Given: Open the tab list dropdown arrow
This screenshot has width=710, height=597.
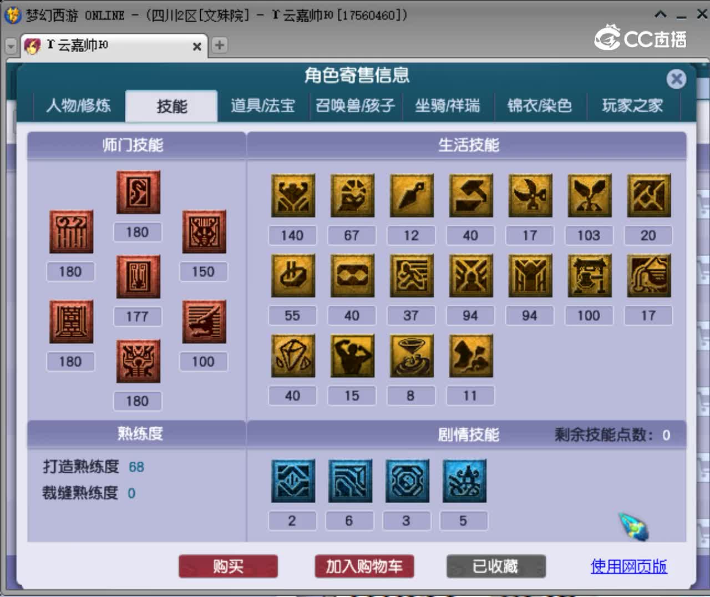Looking at the screenshot, I should pyautogui.click(x=11, y=47).
